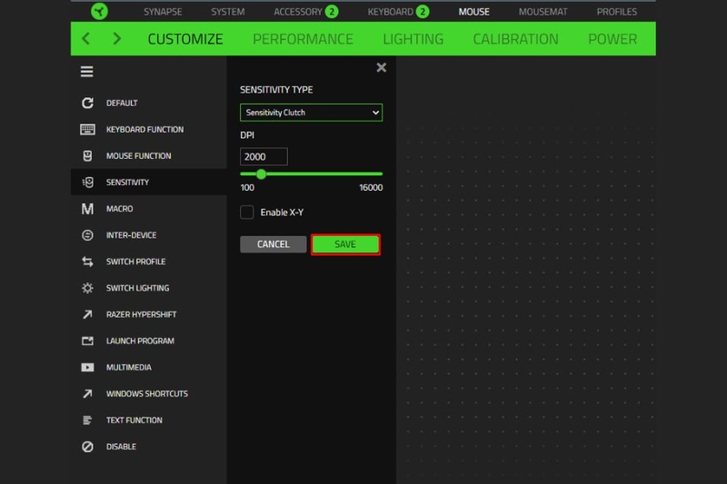This screenshot has width=727, height=484.
Task: Click the Launch Program icon
Action: tap(87, 341)
